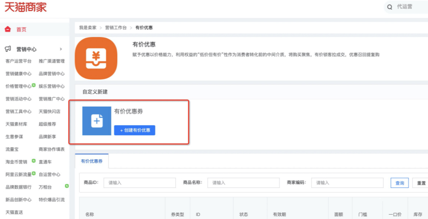This screenshot has height=219, width=428.
Task: Click the 状态 column header
Action: point(244,215)
